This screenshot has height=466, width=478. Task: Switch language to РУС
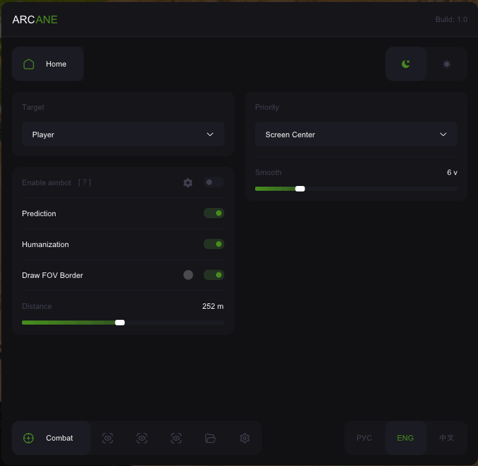[365, 438]
